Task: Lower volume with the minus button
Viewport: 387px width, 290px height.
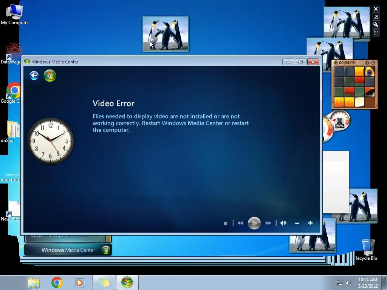Action: [x=297, y=223]
